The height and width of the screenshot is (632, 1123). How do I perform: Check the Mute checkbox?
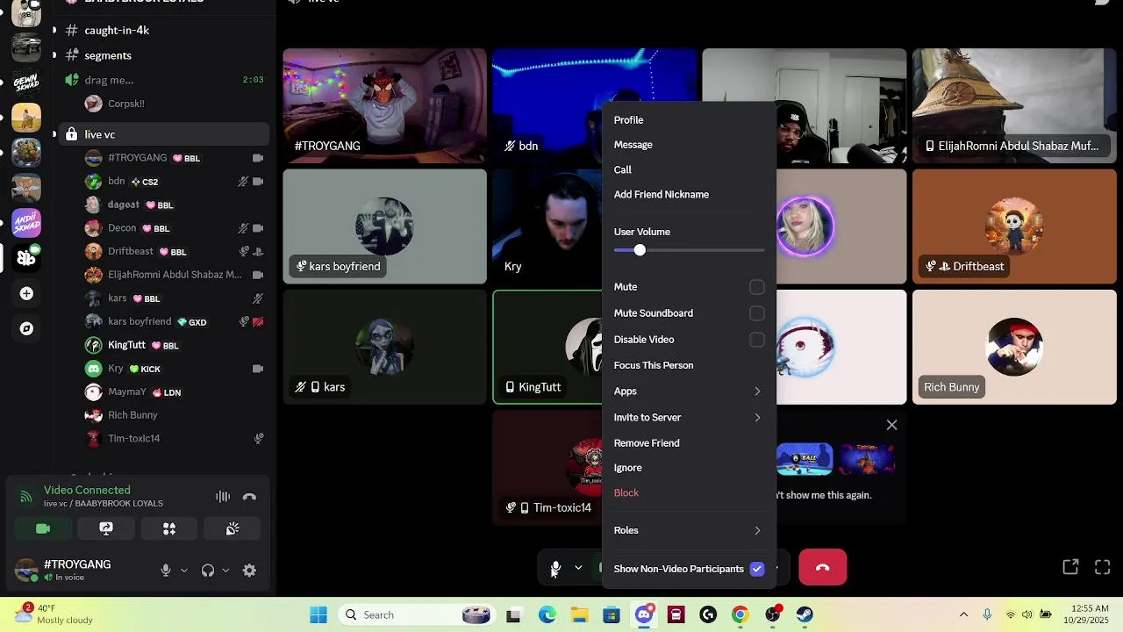pyautogui.click(x=757, y=287)
